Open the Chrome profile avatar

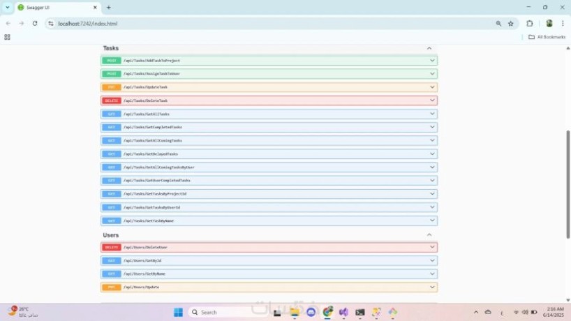549,23
